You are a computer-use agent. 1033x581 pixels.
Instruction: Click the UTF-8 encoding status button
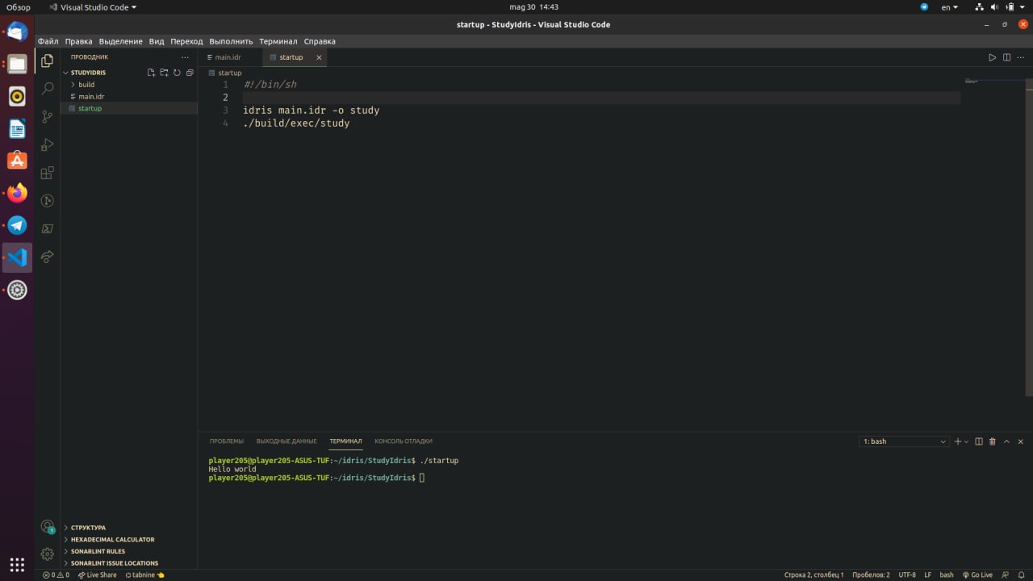pos(907,575)
